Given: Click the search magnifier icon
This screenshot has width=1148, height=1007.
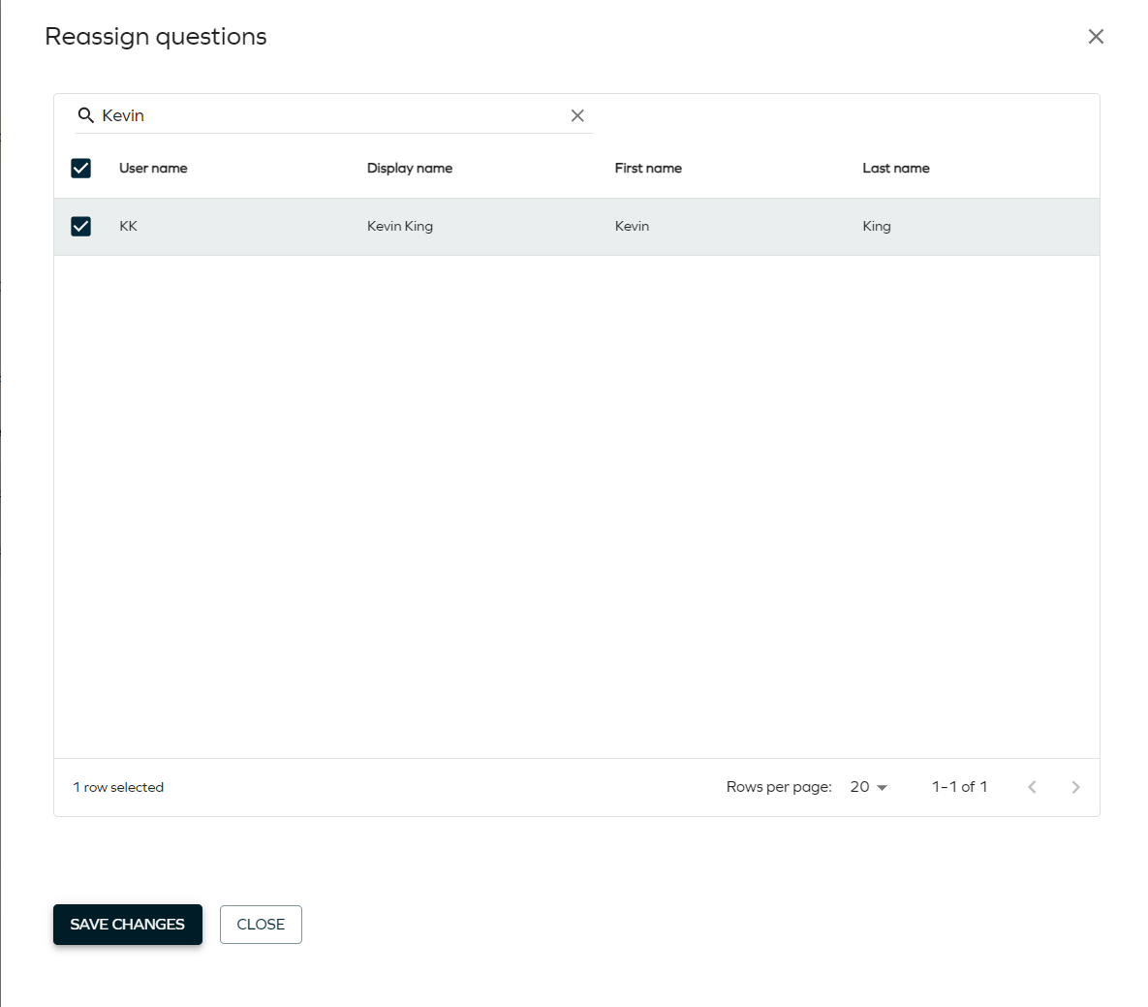Looking at the screenshot, I should 85,115.
